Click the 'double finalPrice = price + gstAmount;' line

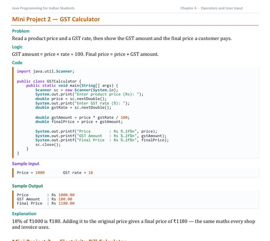coord(79,122)
